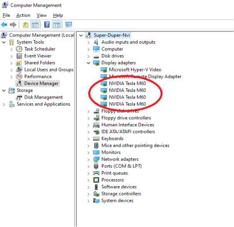Screen dimensions: 234x227
Task: Expand the Disk drives category
Action: [89, 56]
